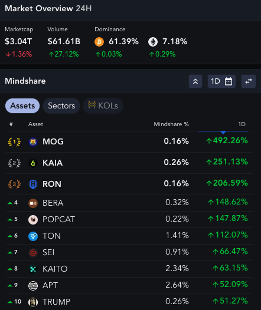The height and width of the screenshot is (310, 261).
Task: Open the TRUMP asset name
Action: click(x=57, y=302)
